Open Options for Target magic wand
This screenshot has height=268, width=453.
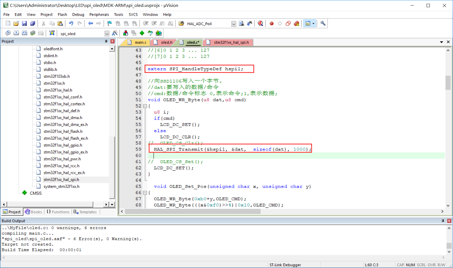click(115, 33)
